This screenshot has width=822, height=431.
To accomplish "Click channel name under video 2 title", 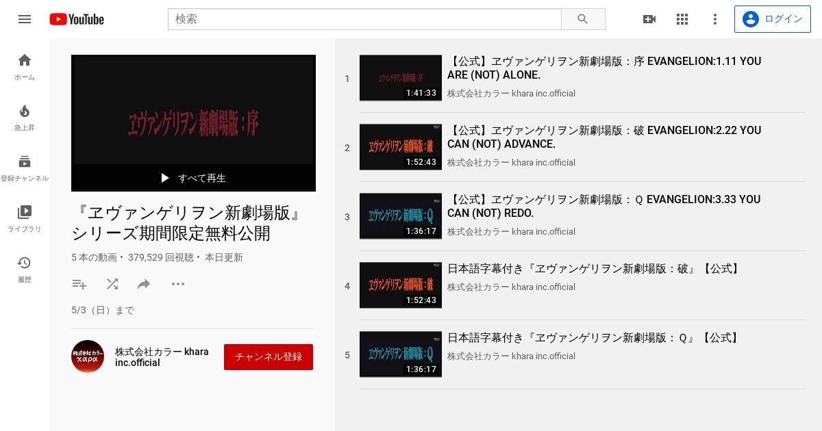I will (x=511, y=162).
